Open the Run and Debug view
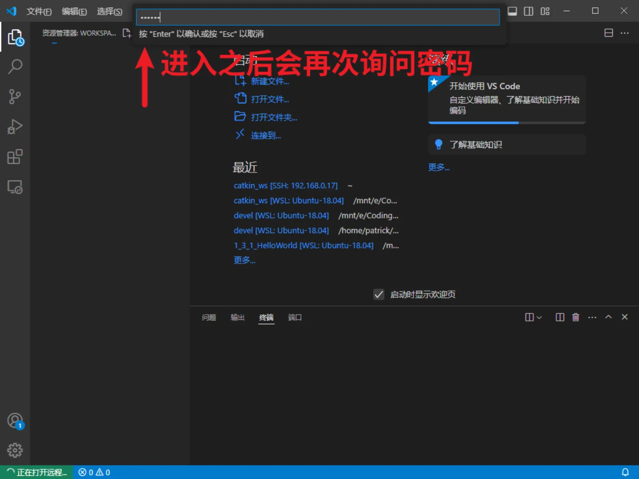Image resolution: width=639 pixels, height=479 pixels. pos(15,127)
